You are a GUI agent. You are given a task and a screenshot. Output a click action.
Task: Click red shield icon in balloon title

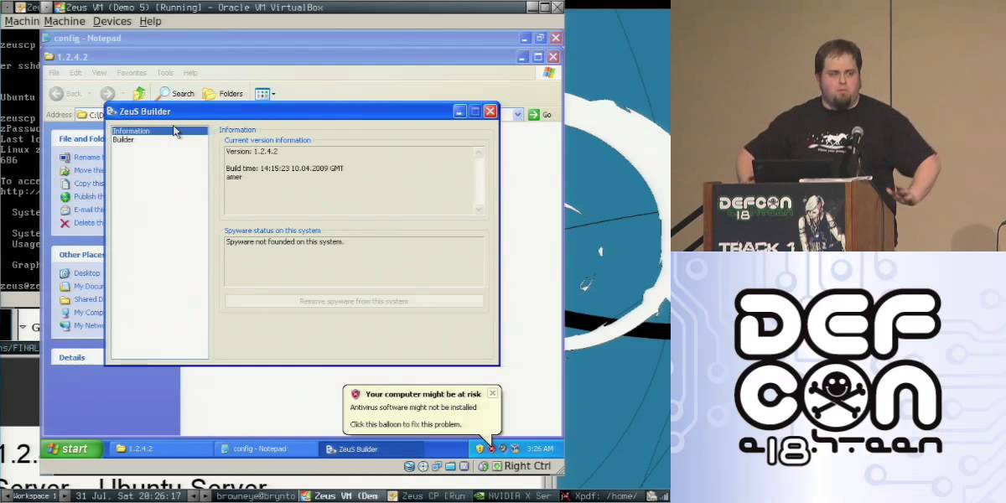click(x=355, y=394)
